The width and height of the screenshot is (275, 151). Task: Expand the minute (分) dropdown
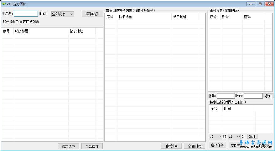234,137
